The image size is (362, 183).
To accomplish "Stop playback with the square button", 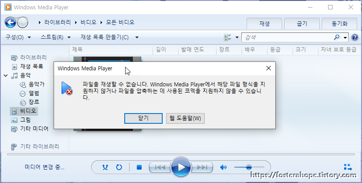I will click(x=139, y=167).
